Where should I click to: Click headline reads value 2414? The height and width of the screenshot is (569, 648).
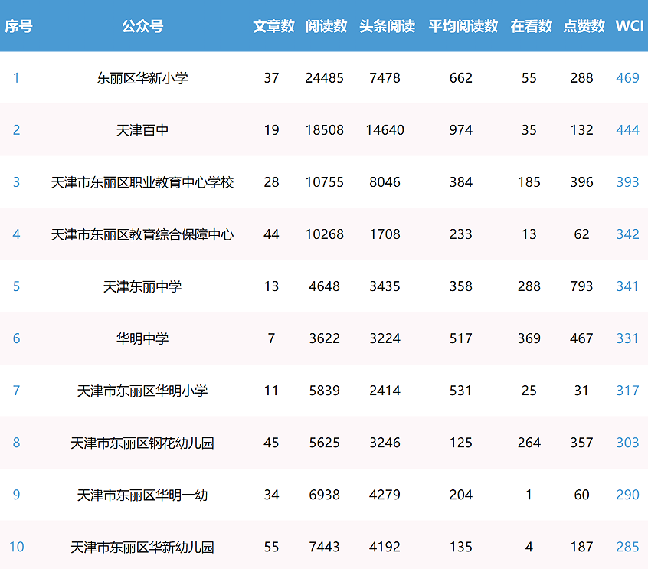click(x=385, y=391)
